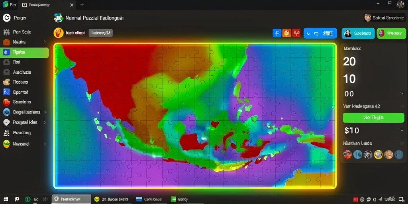This screenshot has width=408, height=204.
Task: Open the Netrolmrnt taskbar app
Action: coord(71,199)
